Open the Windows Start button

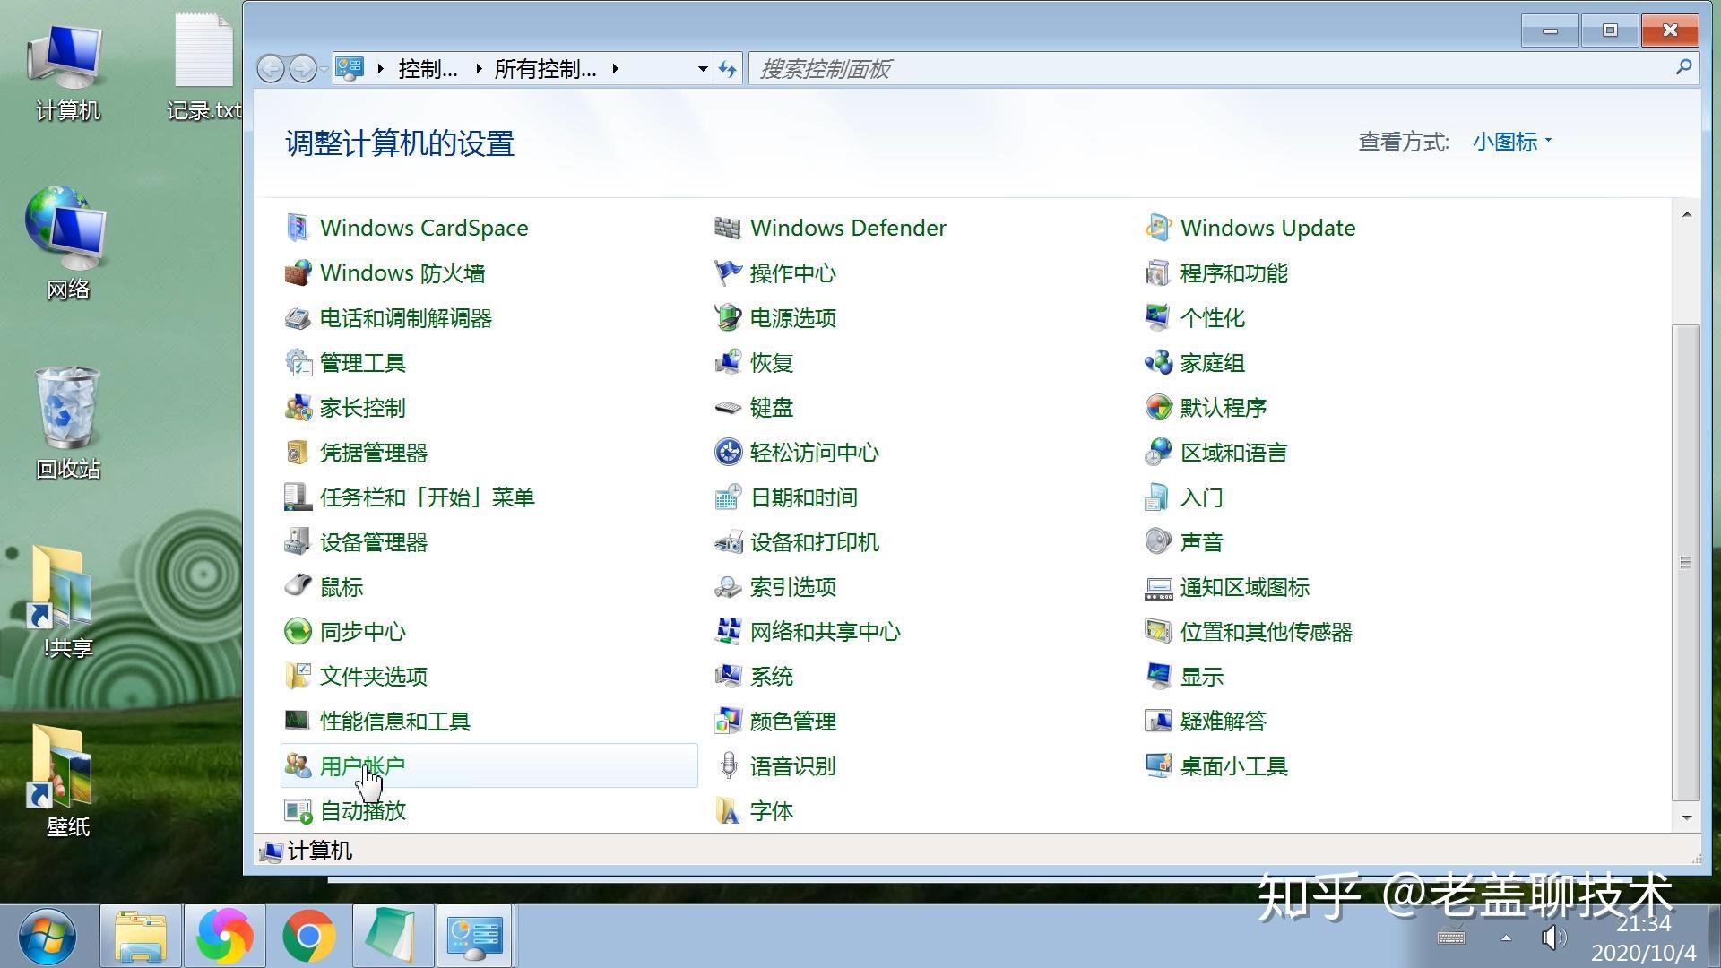pyautogui.click(x=47, y=936)
